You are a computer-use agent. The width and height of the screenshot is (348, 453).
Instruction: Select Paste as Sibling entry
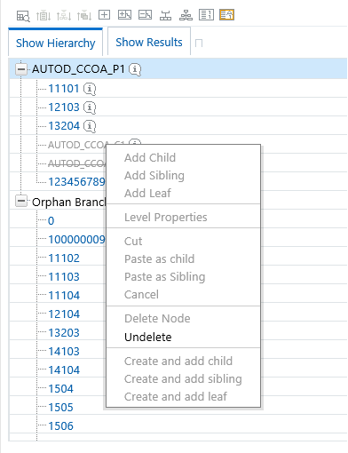click(165, 276)
